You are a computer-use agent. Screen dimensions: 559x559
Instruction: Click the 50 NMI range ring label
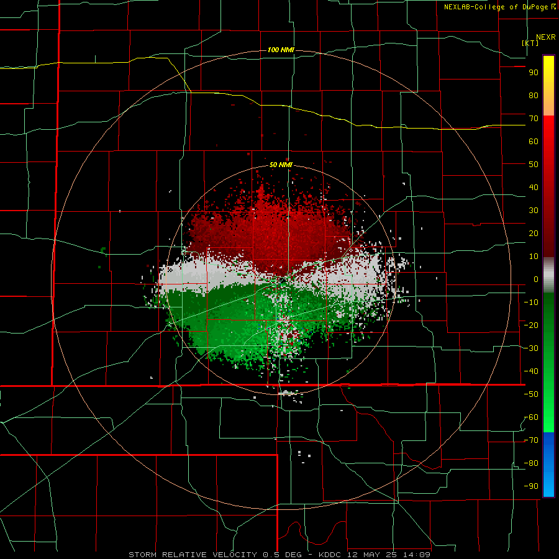point(281,165)
